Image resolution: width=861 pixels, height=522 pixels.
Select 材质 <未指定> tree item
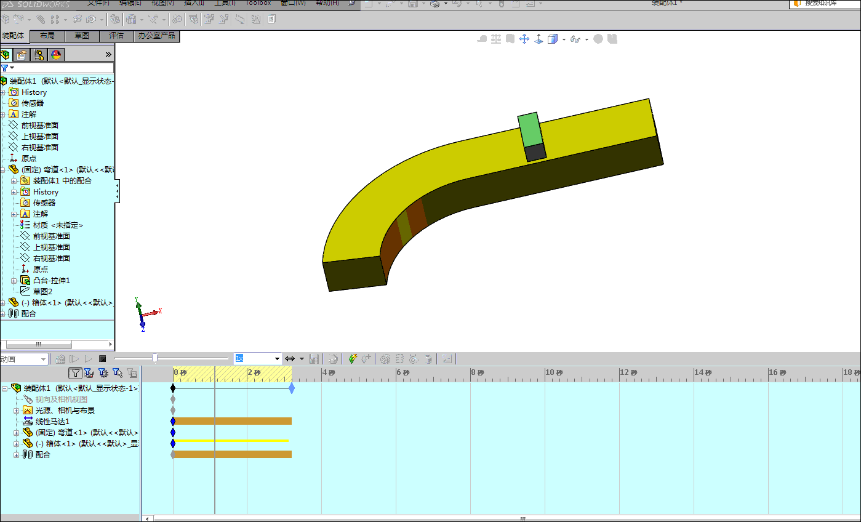(58, 225)
